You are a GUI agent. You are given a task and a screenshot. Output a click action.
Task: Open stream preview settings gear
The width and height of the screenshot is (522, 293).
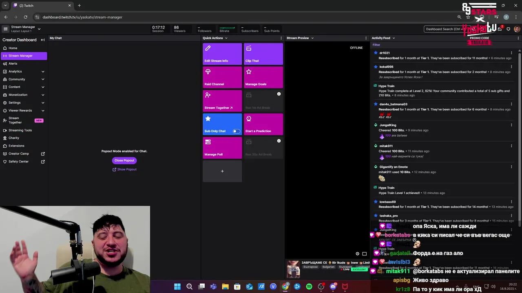point(358,254)
